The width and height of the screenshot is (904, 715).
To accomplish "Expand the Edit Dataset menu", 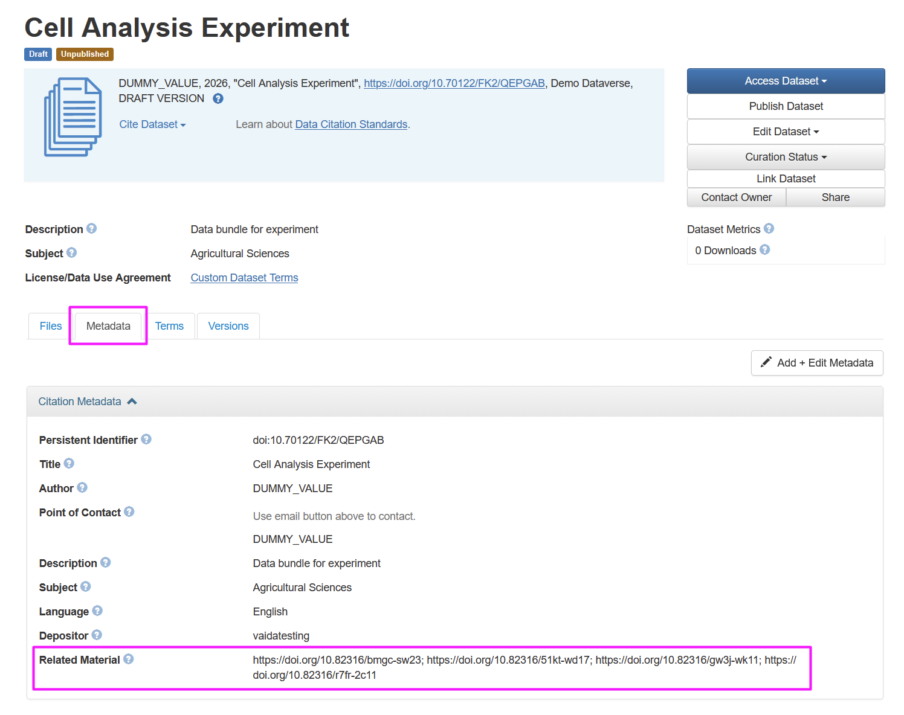I will tap(786, 132).
